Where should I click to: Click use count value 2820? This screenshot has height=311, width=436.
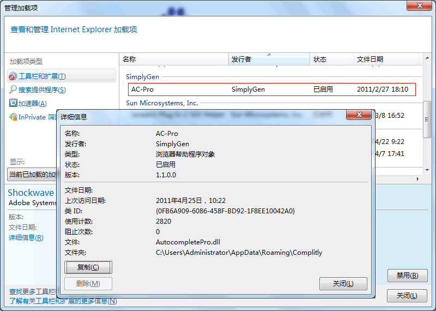coord(163,222)
